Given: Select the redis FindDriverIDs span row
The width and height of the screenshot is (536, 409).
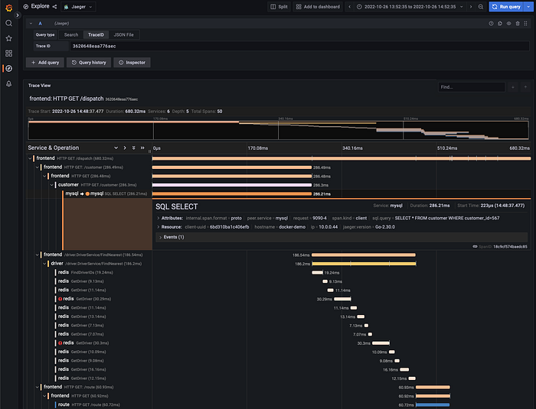Looking at the screenshot, I should pos(86,272).
